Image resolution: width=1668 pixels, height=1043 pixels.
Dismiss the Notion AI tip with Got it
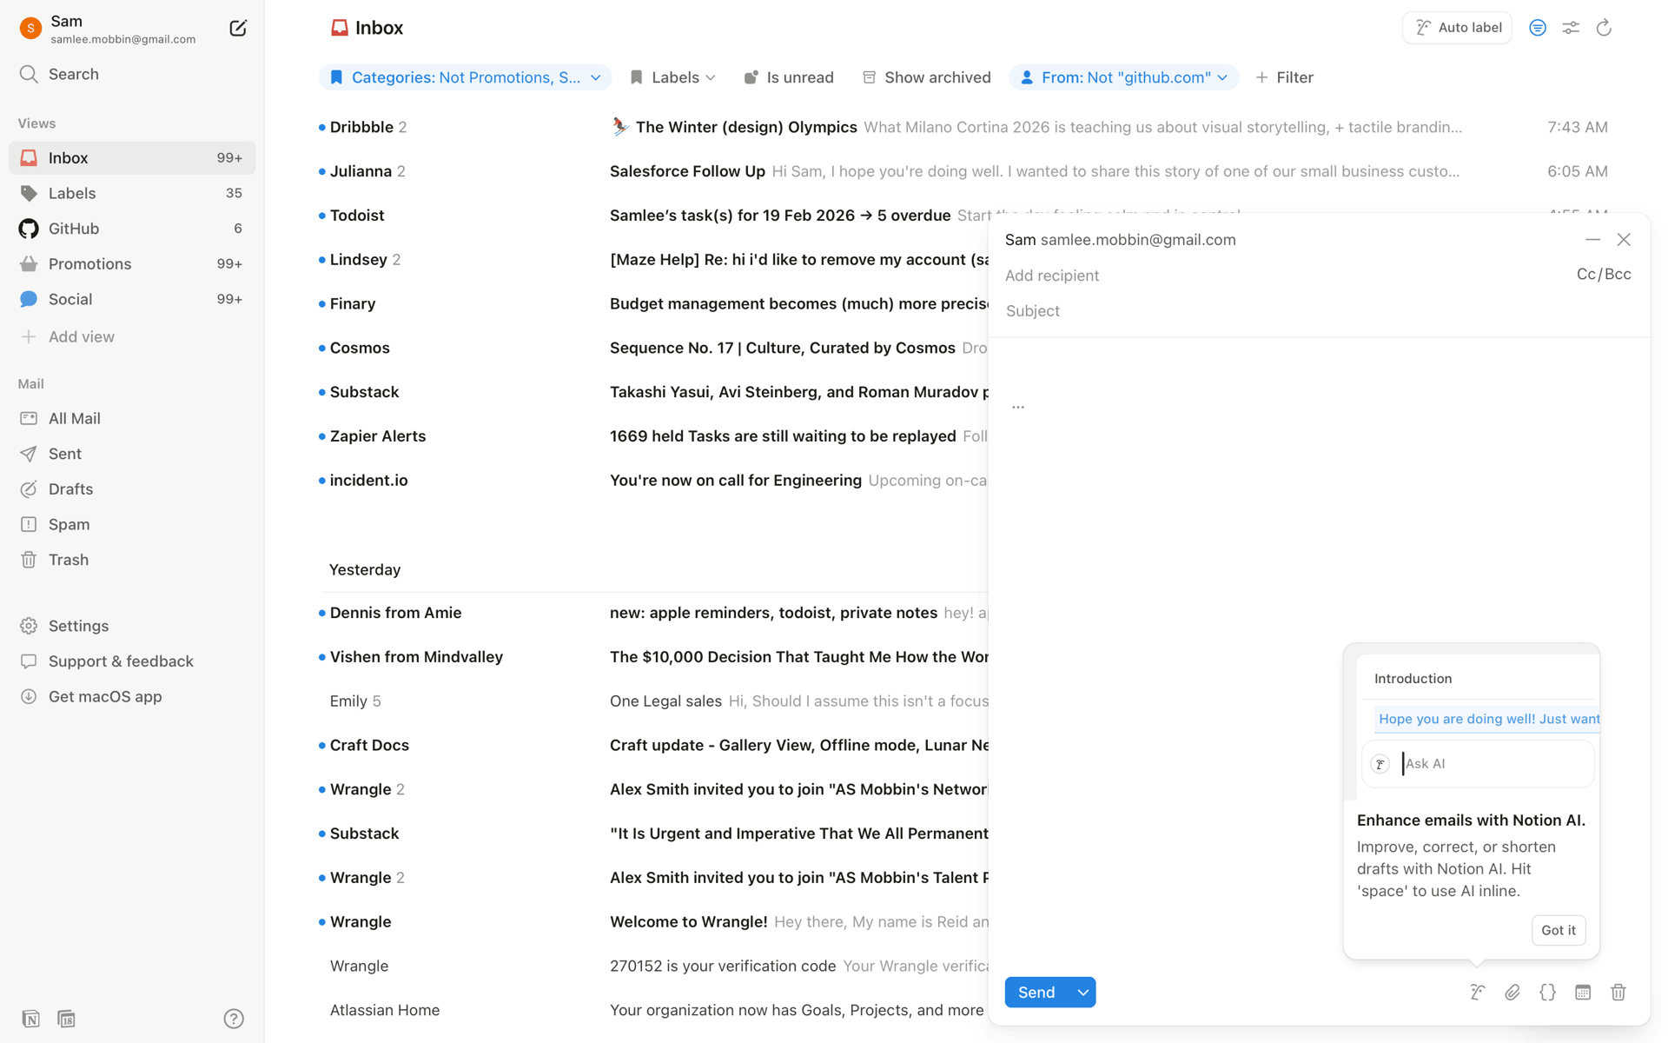coord(1559,930)
